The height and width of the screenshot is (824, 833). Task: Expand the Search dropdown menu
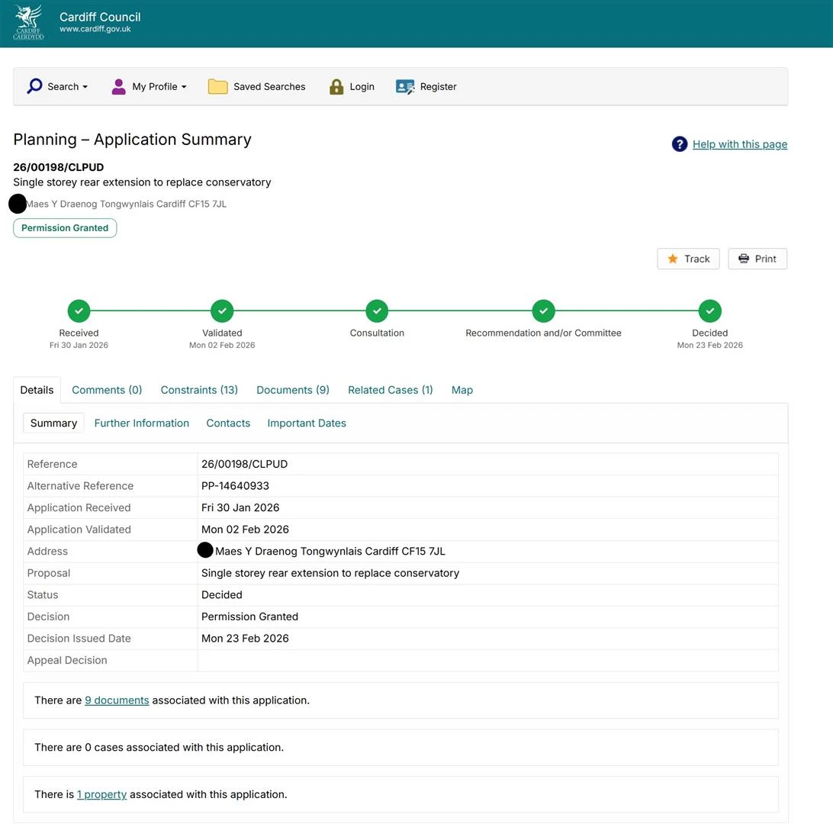pos(67,86)
